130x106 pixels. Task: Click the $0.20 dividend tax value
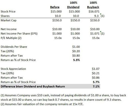[76, 51]
